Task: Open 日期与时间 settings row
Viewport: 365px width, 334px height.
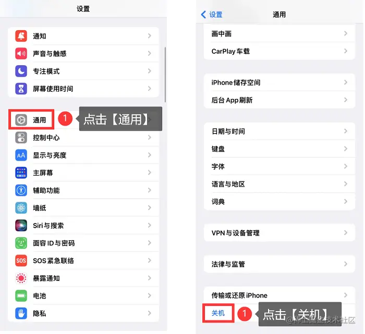Action: [279, 131]
